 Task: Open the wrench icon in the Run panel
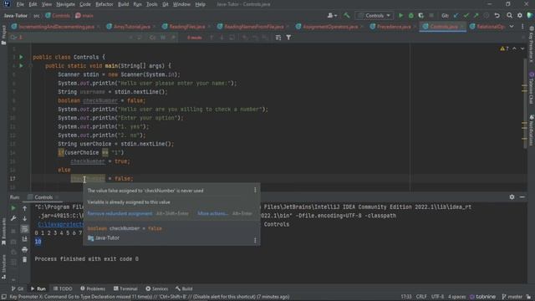[13, 218]
